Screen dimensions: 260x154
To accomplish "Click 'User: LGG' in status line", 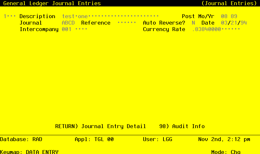I will [x=158, y=139].
